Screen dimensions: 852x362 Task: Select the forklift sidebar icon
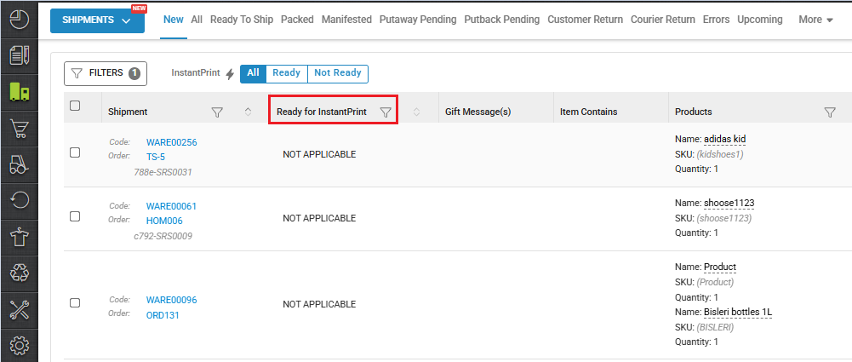[x=19, y=164]
